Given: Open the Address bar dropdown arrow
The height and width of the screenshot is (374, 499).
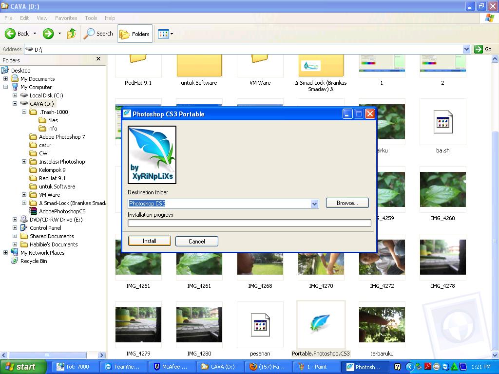Looking at the screenshot, I should [466, 49].
